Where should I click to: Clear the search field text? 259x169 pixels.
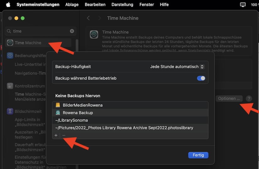click(x=72, y=31)
